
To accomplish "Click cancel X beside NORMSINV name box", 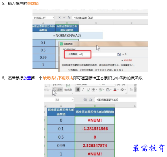I will 60,18.
